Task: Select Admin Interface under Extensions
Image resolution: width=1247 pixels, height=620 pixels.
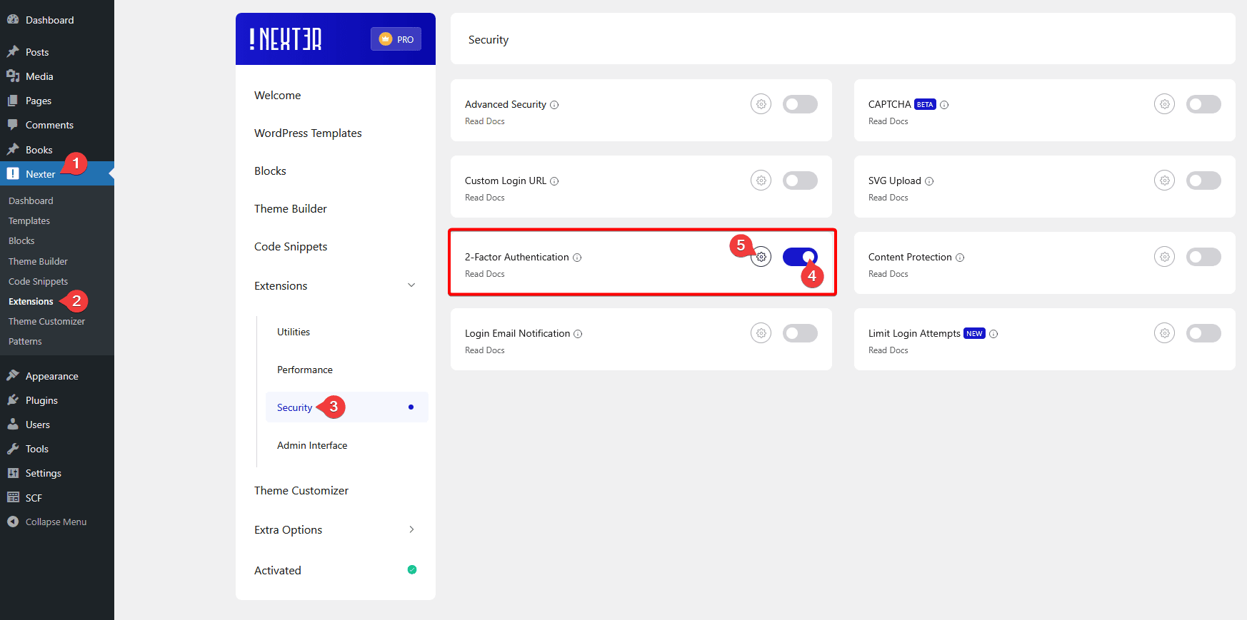Action: [312, 445]
